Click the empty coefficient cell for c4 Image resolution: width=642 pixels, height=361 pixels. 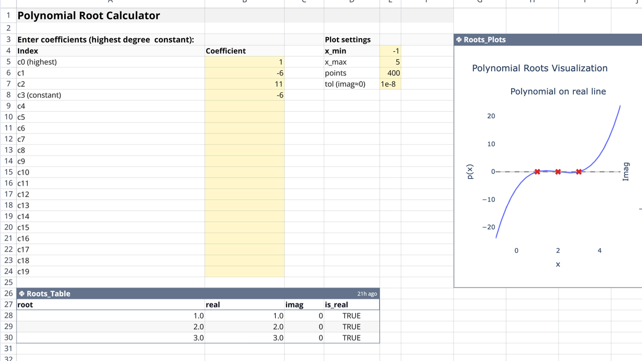point(245,106)
